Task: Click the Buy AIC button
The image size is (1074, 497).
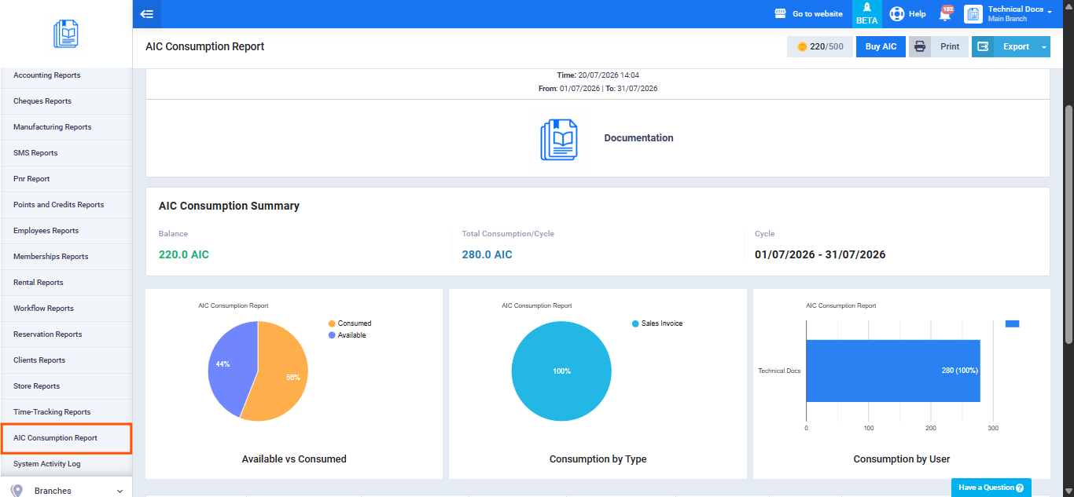Action: [881, 46]
